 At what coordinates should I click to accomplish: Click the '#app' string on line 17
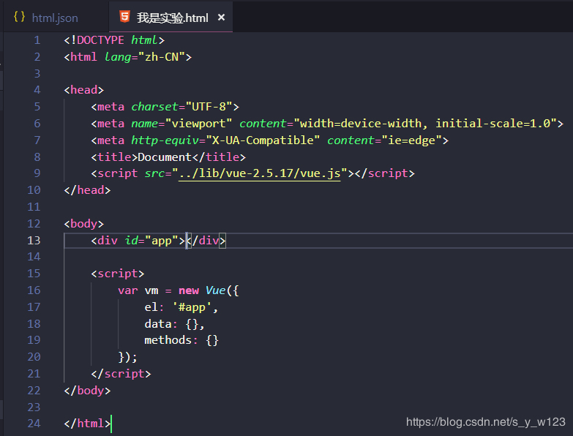pos(195,307)
